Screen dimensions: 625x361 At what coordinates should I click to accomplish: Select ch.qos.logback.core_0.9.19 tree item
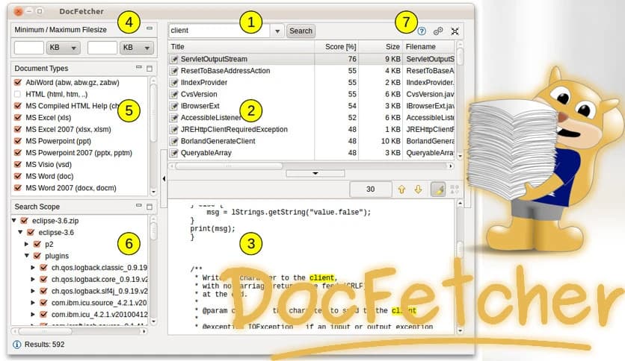(x=99, y=280)
